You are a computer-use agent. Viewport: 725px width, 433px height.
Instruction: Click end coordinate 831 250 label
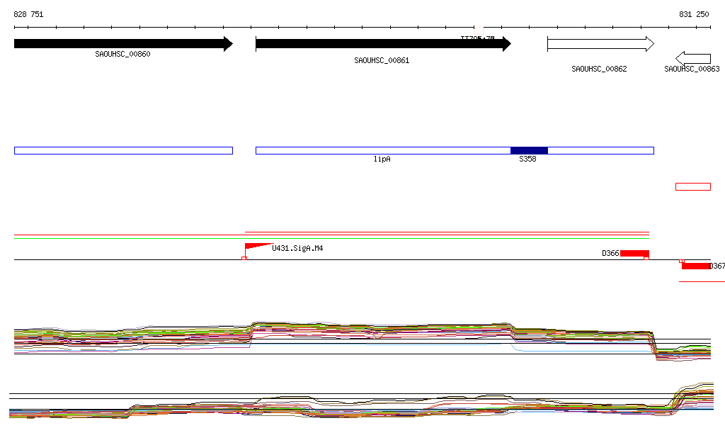coord(694,14)
